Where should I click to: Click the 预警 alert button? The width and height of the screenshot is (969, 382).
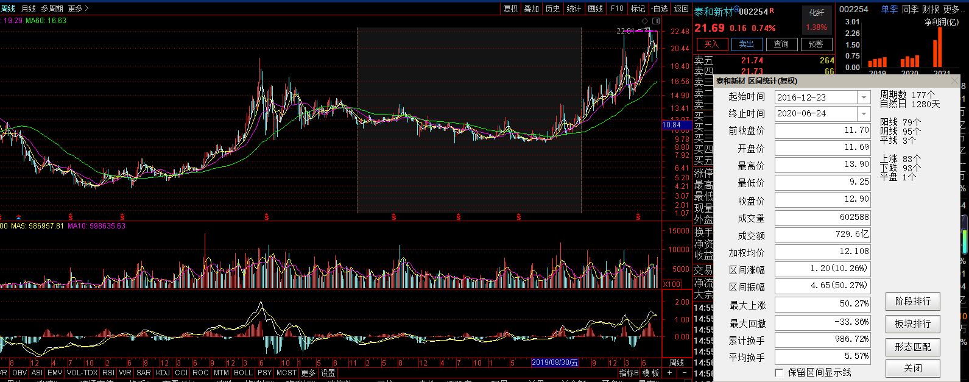816,44
